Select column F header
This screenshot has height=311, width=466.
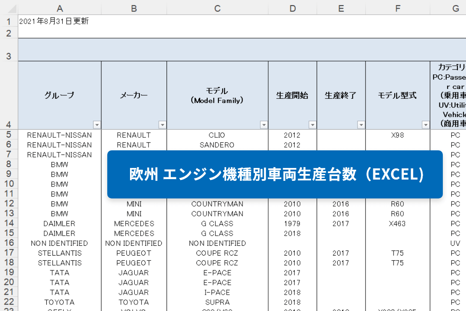pyautogui.click(x=398, y=9)
